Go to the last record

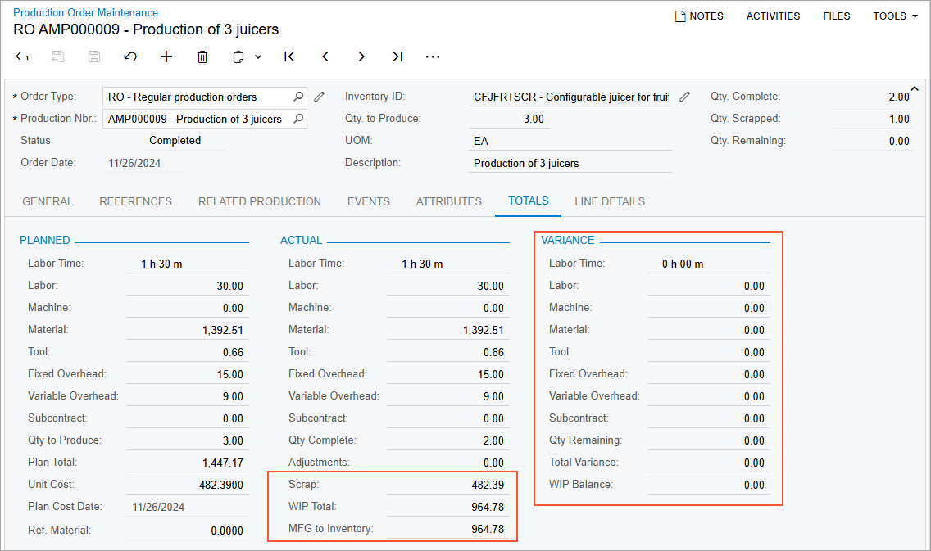(397, 56)
